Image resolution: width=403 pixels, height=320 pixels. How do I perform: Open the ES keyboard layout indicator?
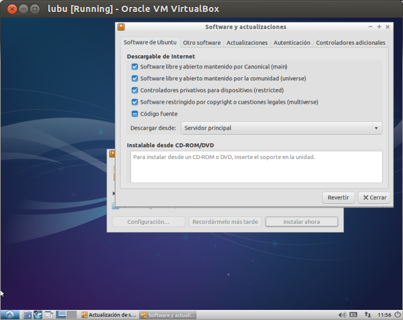pyautogui.click(x=354, y=314)
